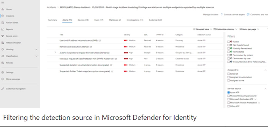Click the Hunting icon in sidebar
The image size is (268, 127).
(x=3, y=50)
